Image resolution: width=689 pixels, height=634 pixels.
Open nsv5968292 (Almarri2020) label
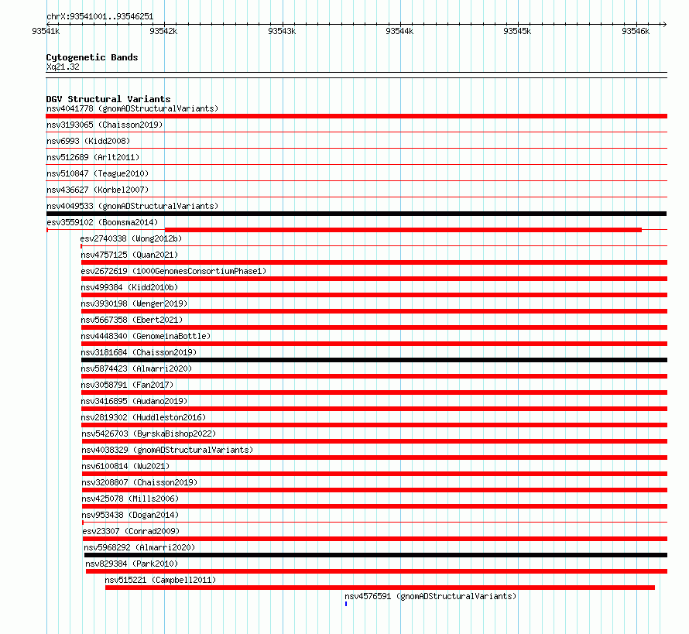pos(139,547)
